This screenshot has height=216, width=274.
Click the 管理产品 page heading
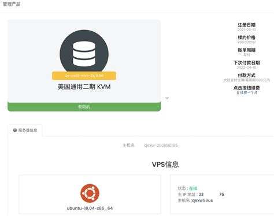tap(12, 4)
